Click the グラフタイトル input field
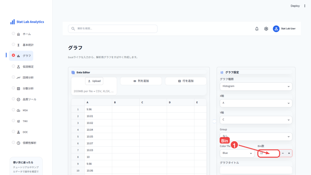The height and width of the screenshot is (175, 311). coord(256,170)
